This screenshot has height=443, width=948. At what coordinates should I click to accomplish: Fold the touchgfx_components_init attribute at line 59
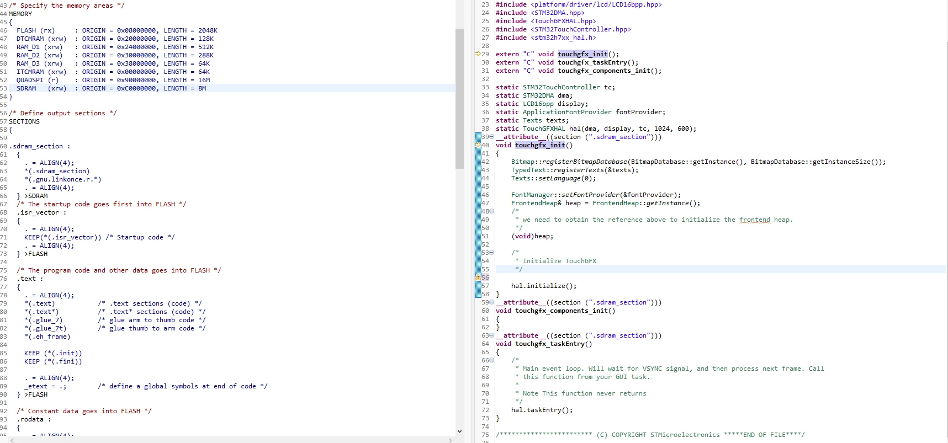491,302
